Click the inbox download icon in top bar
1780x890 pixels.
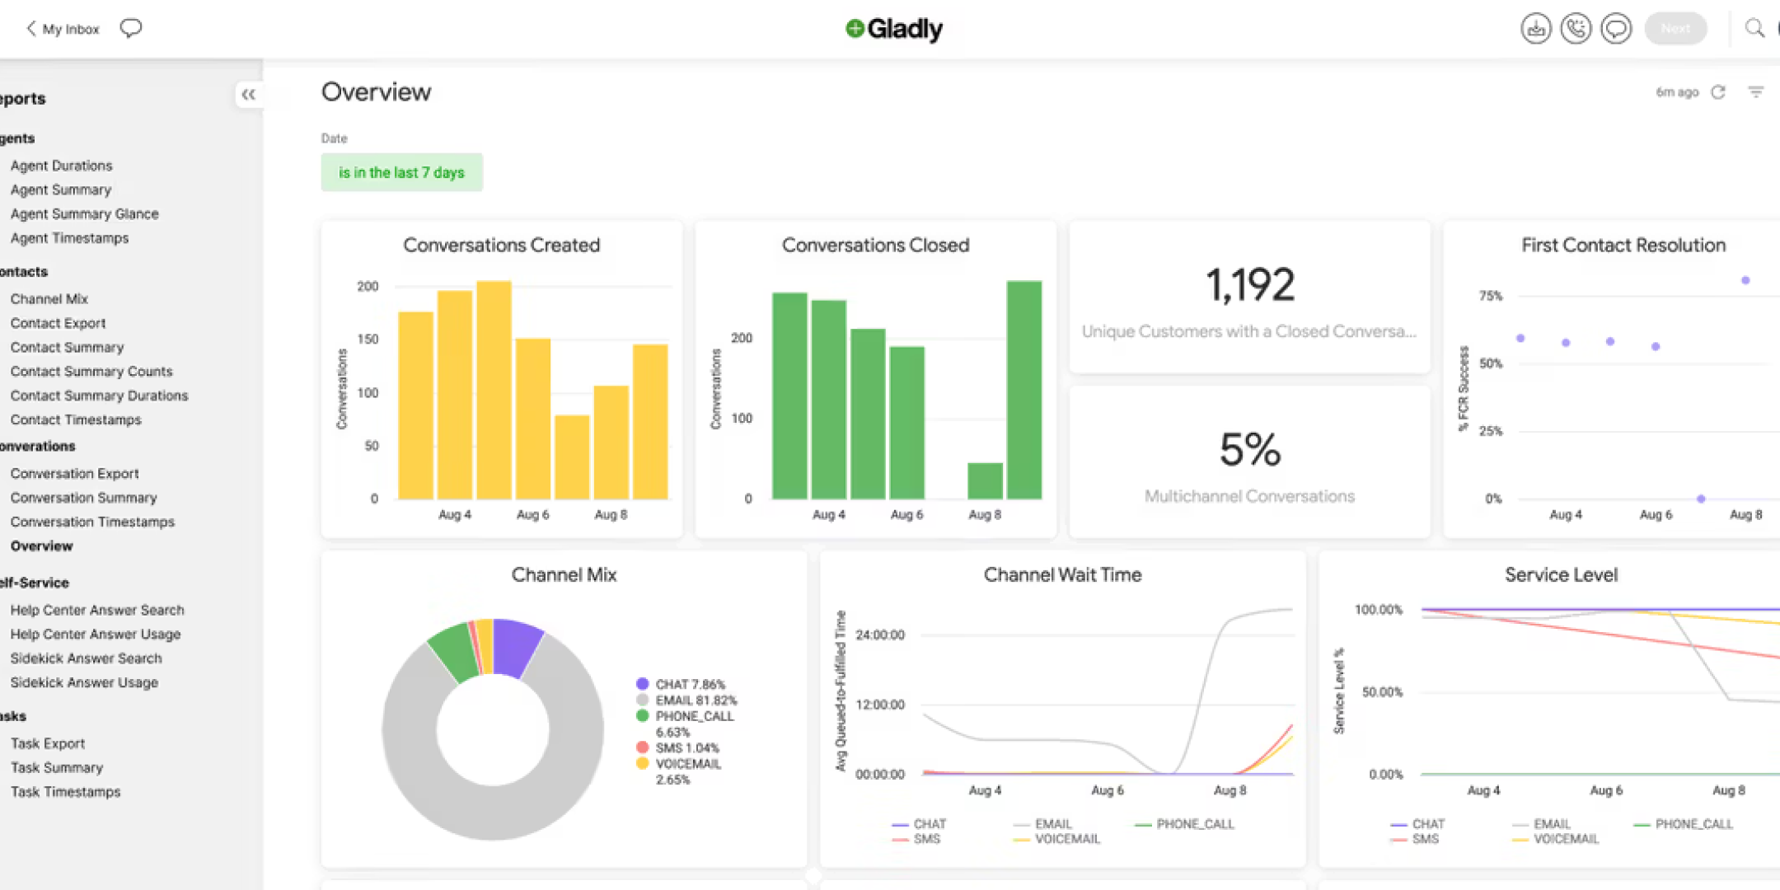coord(1535,28)
